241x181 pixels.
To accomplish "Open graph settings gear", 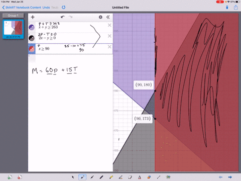I will pyautogui.click(x=100, y=17).
